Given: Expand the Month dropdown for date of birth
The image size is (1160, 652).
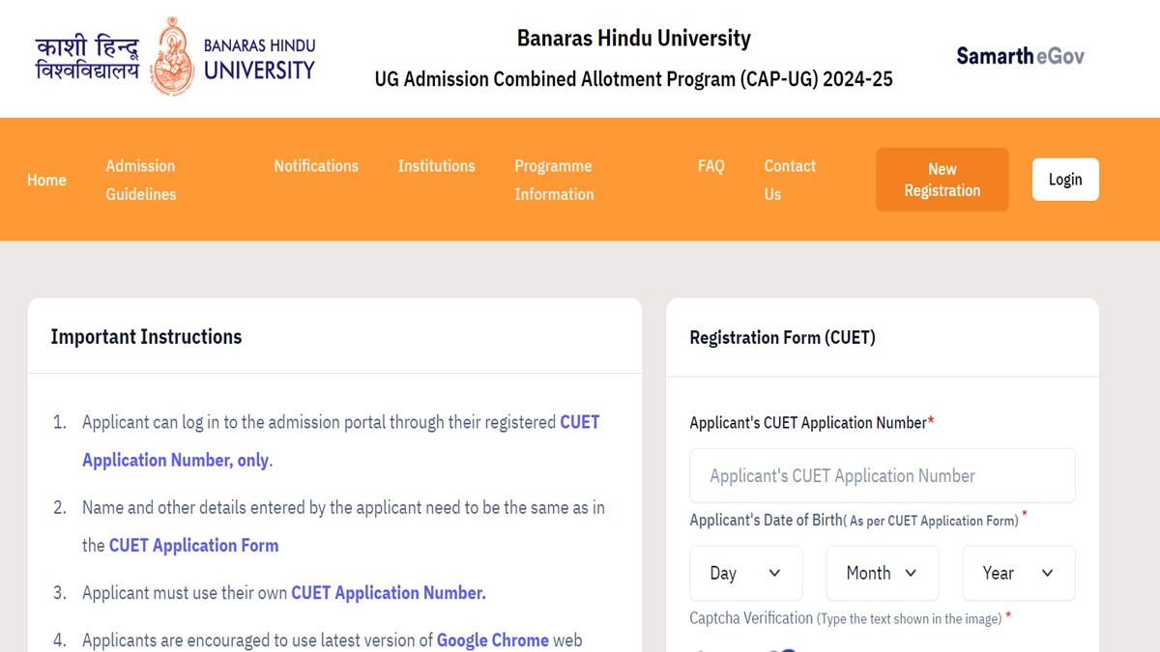Looking at the screenshot, I should [x=883, y=573].
